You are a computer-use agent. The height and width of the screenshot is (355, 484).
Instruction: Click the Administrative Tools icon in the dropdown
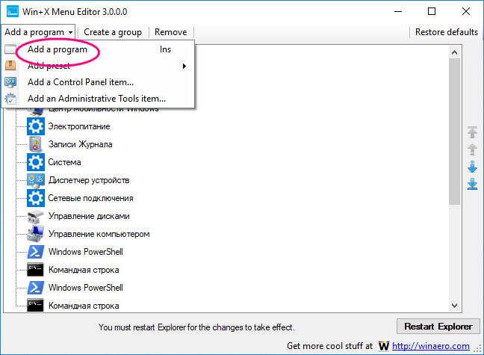[10, 99]
